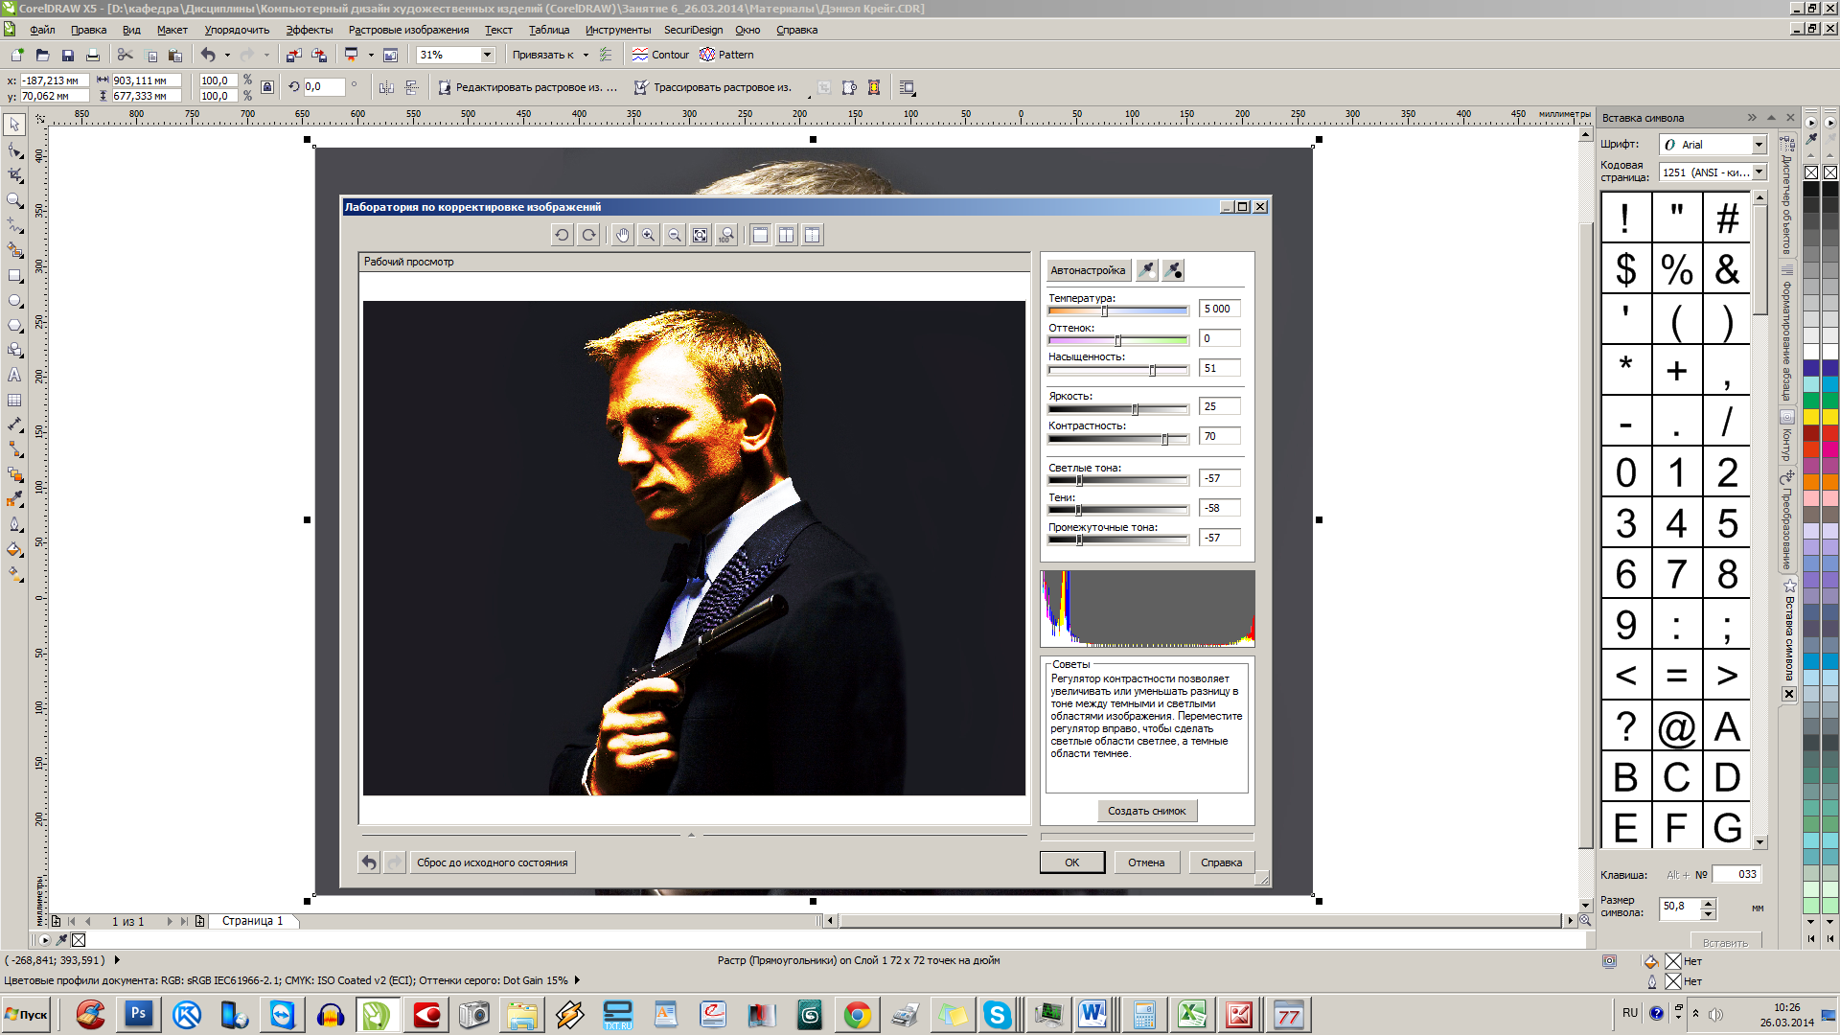This screenshot has width=1840, height=1035.
Task: Open the Инструменты menu
Action: pos(618,30)
